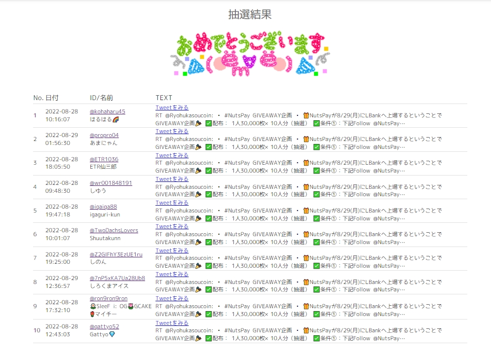The width and height of the screenshot is (491, 355).
Task: Click the date '2022-08-28 18:05:50'
Action: click(x=62, y=163)
